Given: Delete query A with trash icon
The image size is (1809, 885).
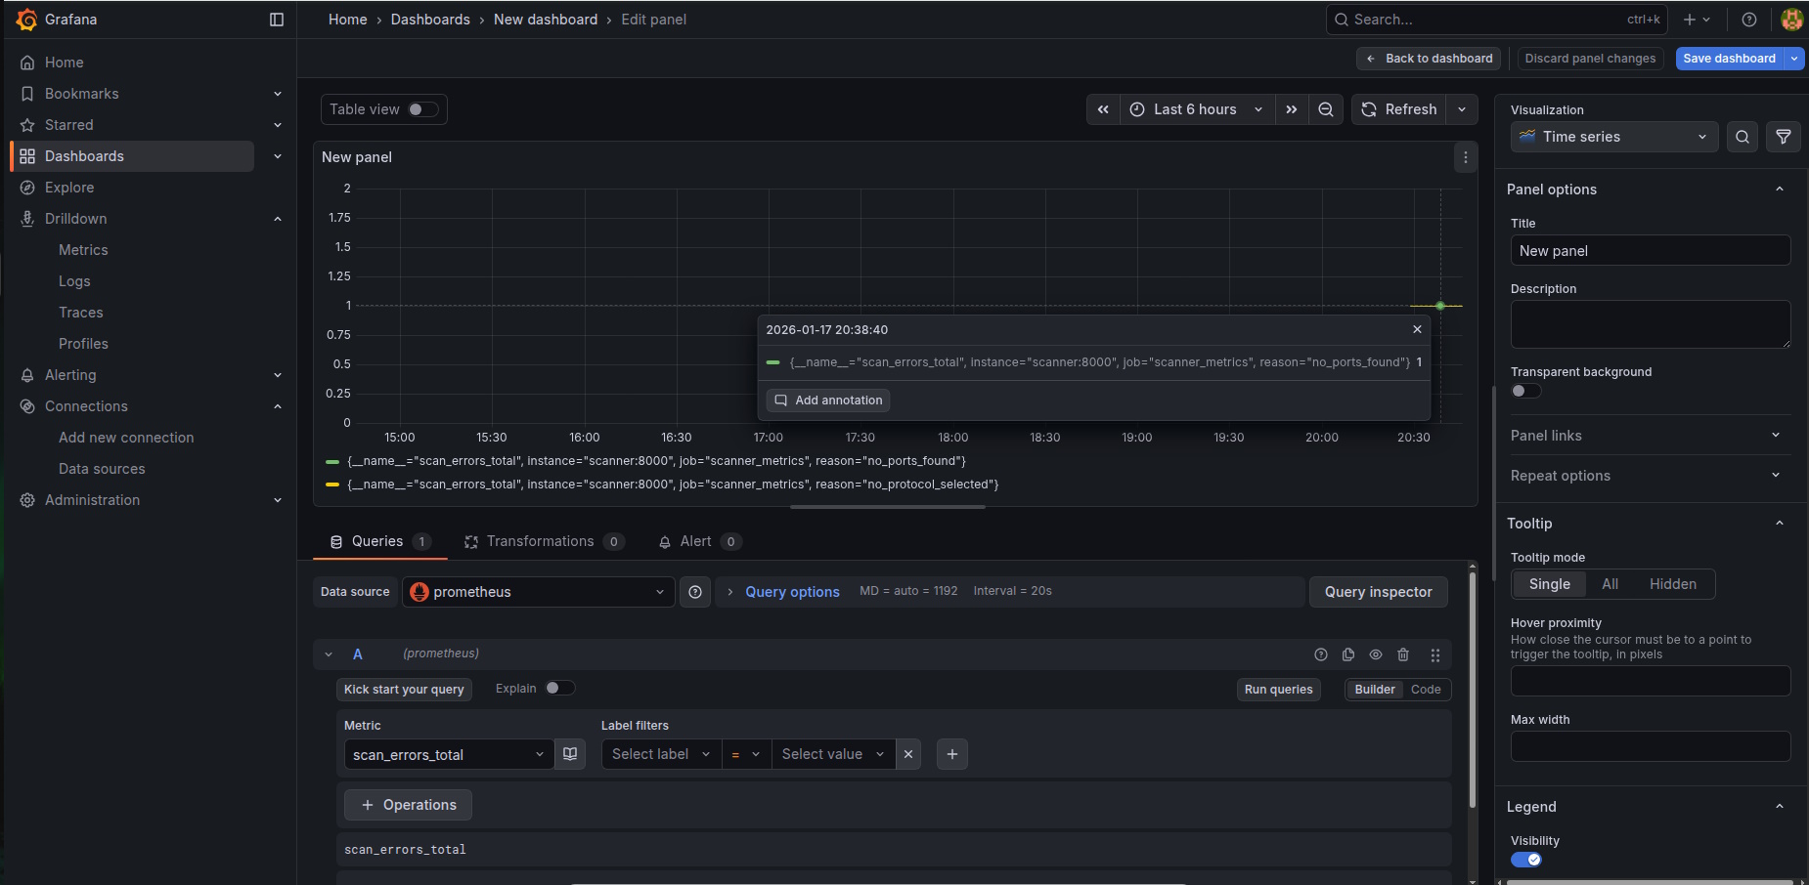Looking at the screenshot, I should coord(1403,654).
